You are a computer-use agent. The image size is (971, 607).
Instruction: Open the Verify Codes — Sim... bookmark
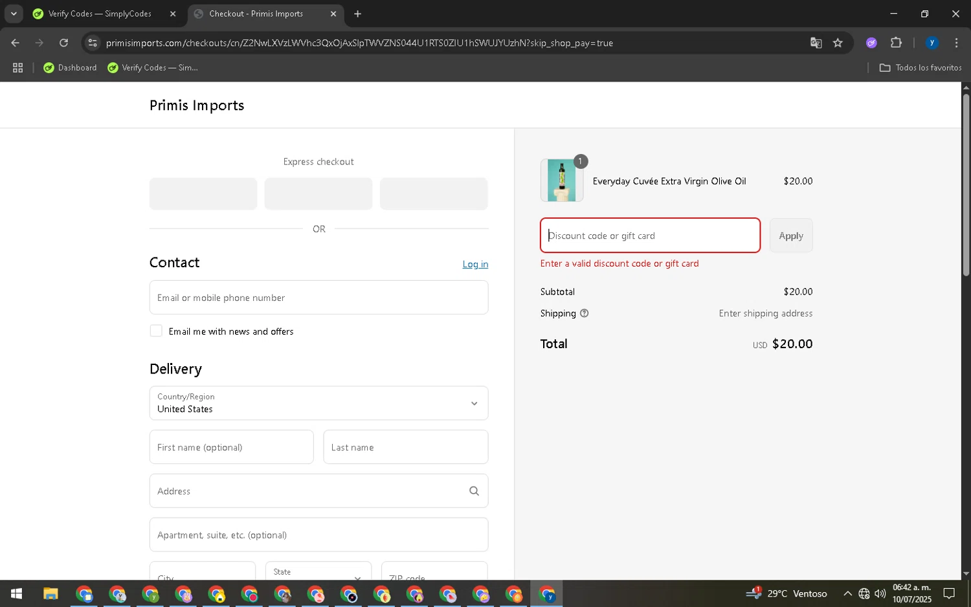click(153, 67)
